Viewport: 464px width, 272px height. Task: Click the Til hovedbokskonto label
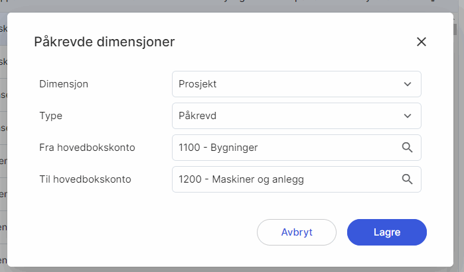click(85, 179)
